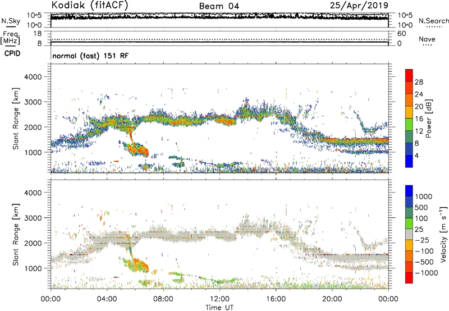Click the Nave legend label

point(427,39)
